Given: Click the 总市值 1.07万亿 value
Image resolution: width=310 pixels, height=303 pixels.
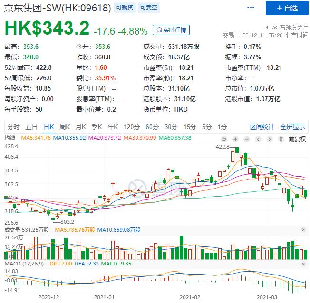Looking at the screenshot, I should [262, 88].
